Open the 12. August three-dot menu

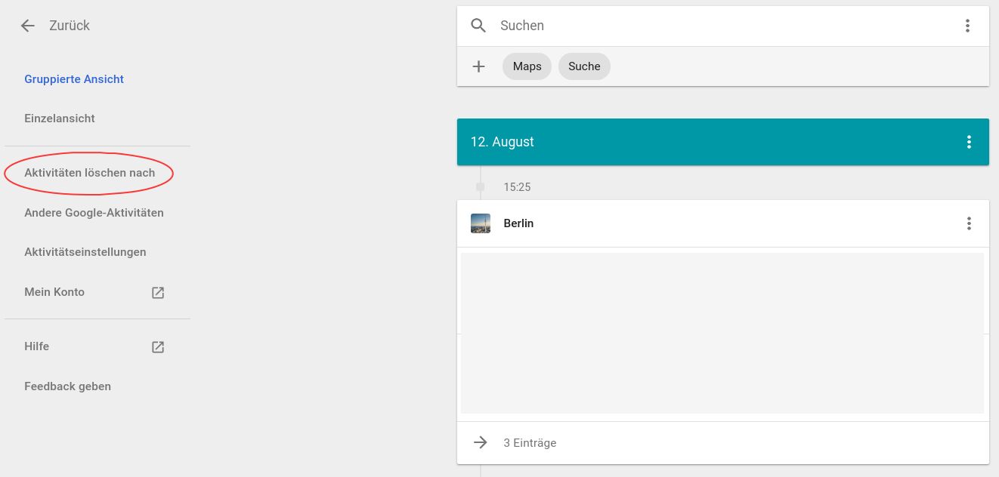pyautogui.click(x=969, y=142)
